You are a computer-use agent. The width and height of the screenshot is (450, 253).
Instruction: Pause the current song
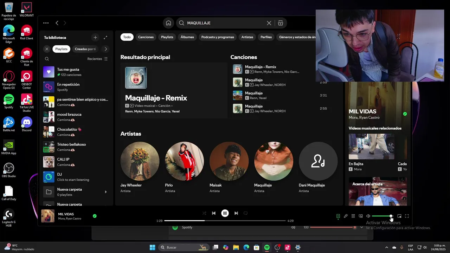point(225,213)
